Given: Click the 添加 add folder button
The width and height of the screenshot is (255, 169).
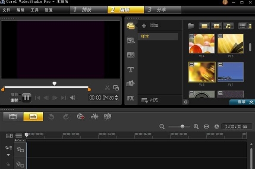Looking at the screenshot, I should 150,25.
